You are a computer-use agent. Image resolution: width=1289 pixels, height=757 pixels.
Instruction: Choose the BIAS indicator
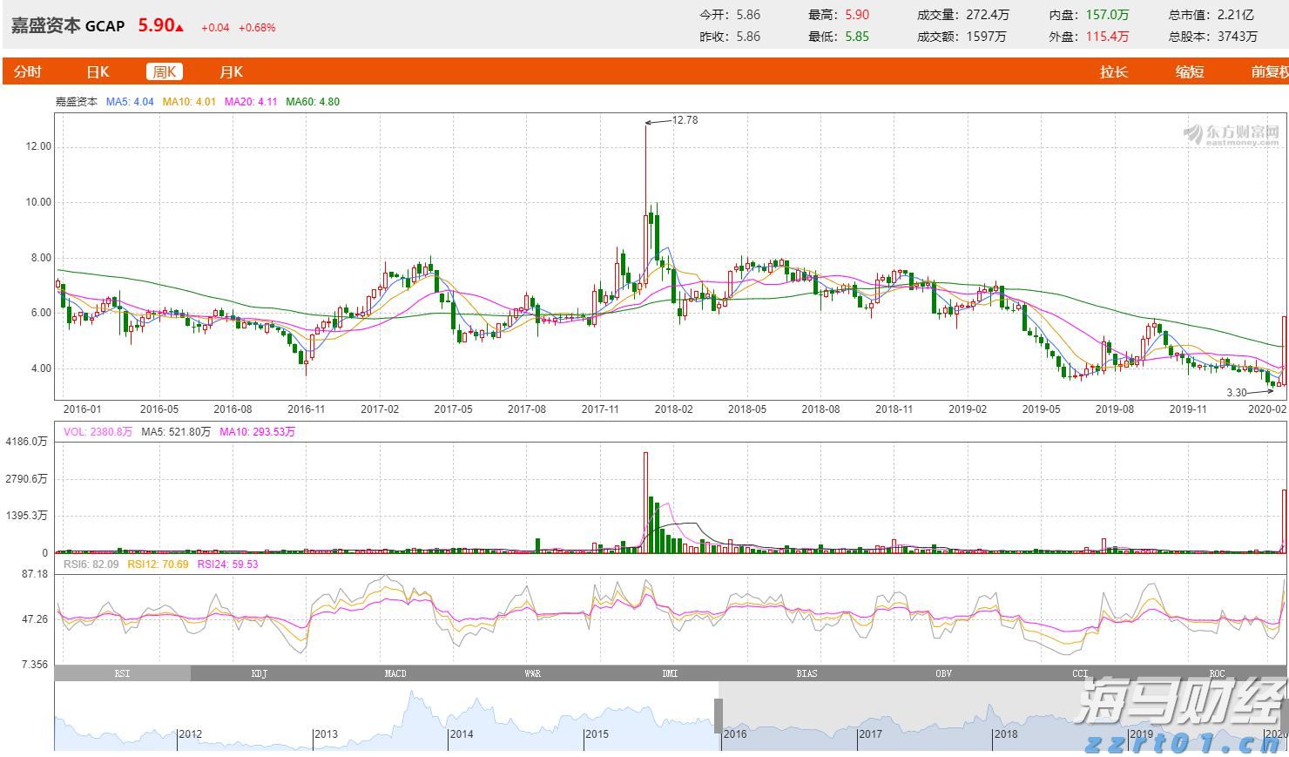[806, 673]
